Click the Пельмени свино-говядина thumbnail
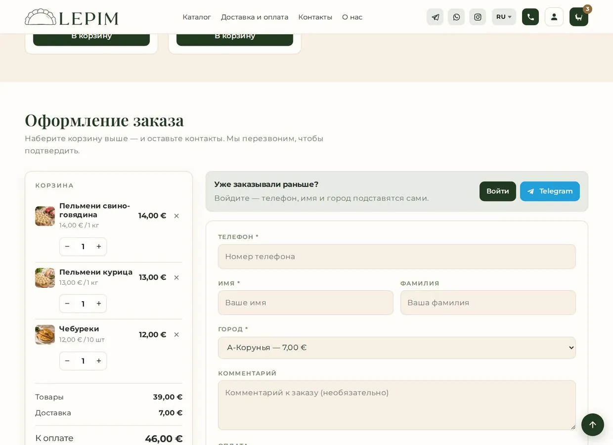The width and height of the screenshot is (613, 445). tap(45, 216)
